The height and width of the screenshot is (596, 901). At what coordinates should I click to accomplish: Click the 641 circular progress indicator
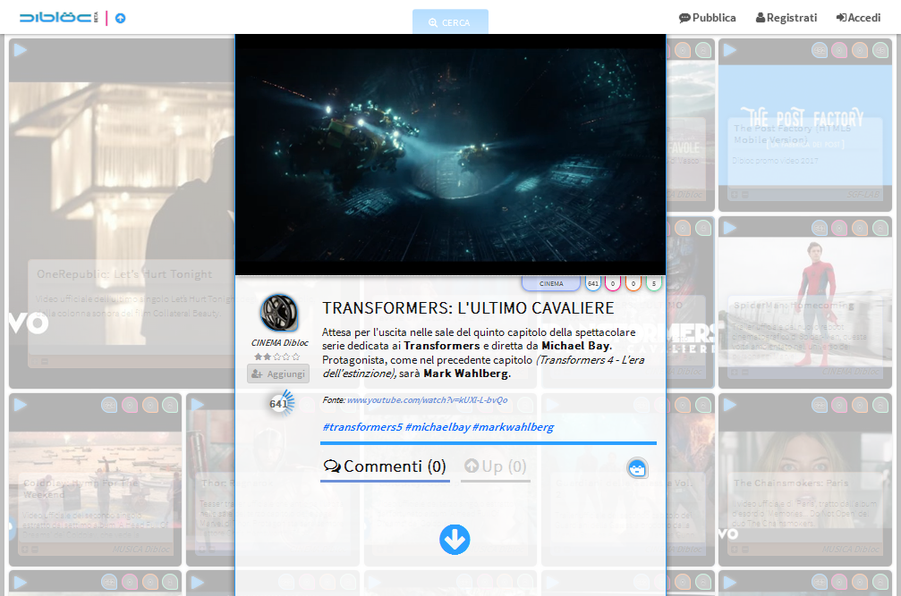point(280,403)
